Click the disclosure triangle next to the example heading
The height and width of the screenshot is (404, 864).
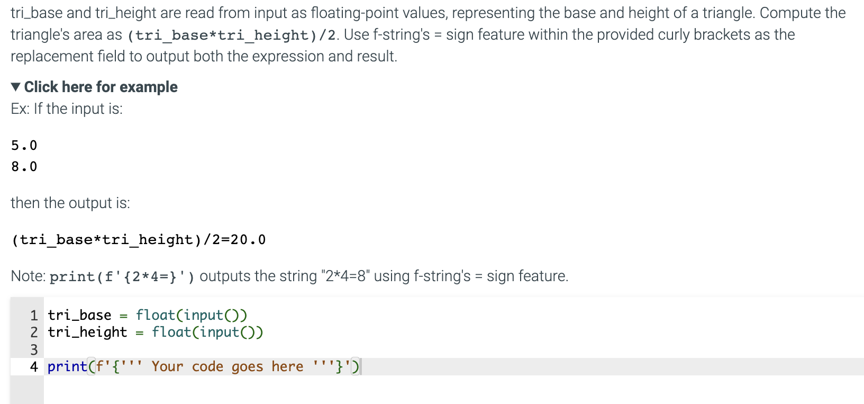[15, 86]
